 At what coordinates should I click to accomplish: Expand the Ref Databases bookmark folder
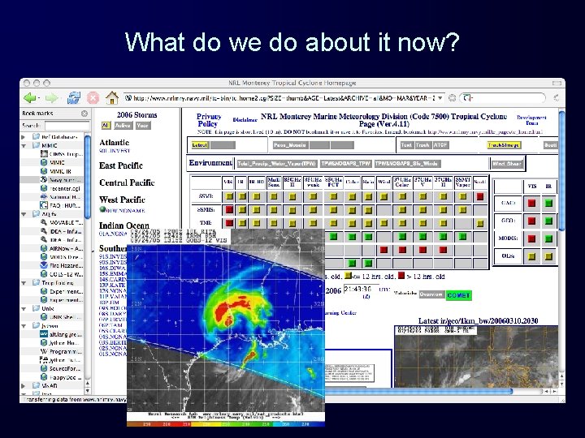pos(24,137)
